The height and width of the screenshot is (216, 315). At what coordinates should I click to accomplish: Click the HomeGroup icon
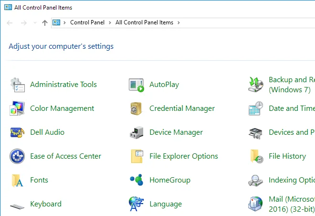click(136, 180)
